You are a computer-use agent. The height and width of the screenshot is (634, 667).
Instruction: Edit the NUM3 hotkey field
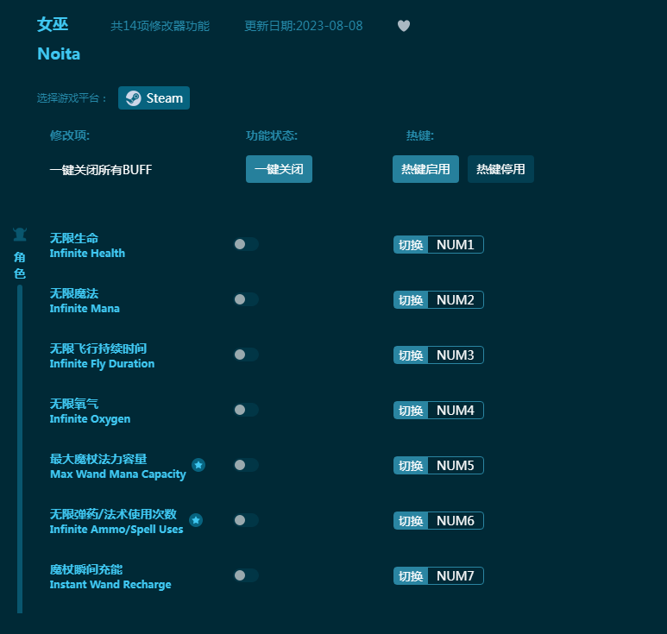456,355
